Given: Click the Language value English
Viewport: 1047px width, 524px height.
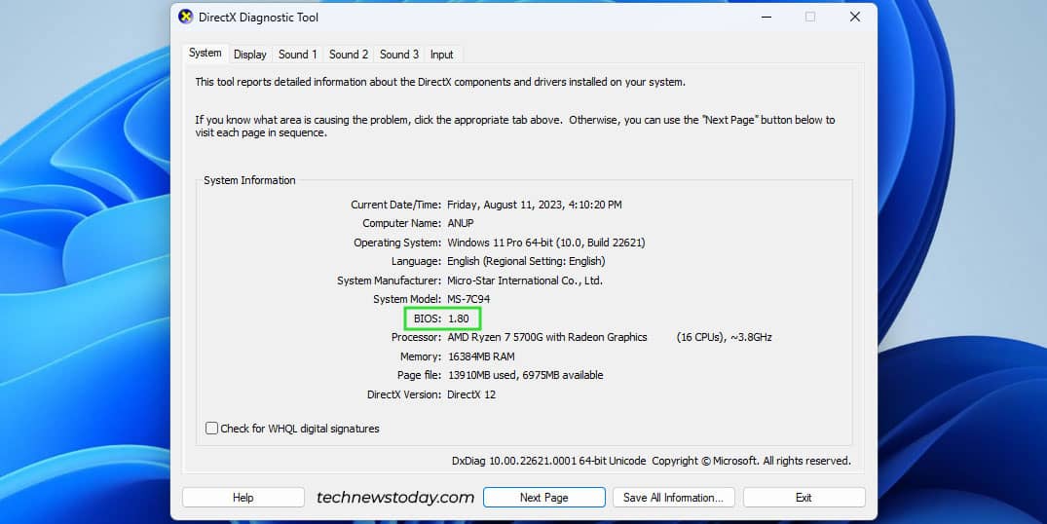Looking at the screenshot, I should tap(526, 261).
